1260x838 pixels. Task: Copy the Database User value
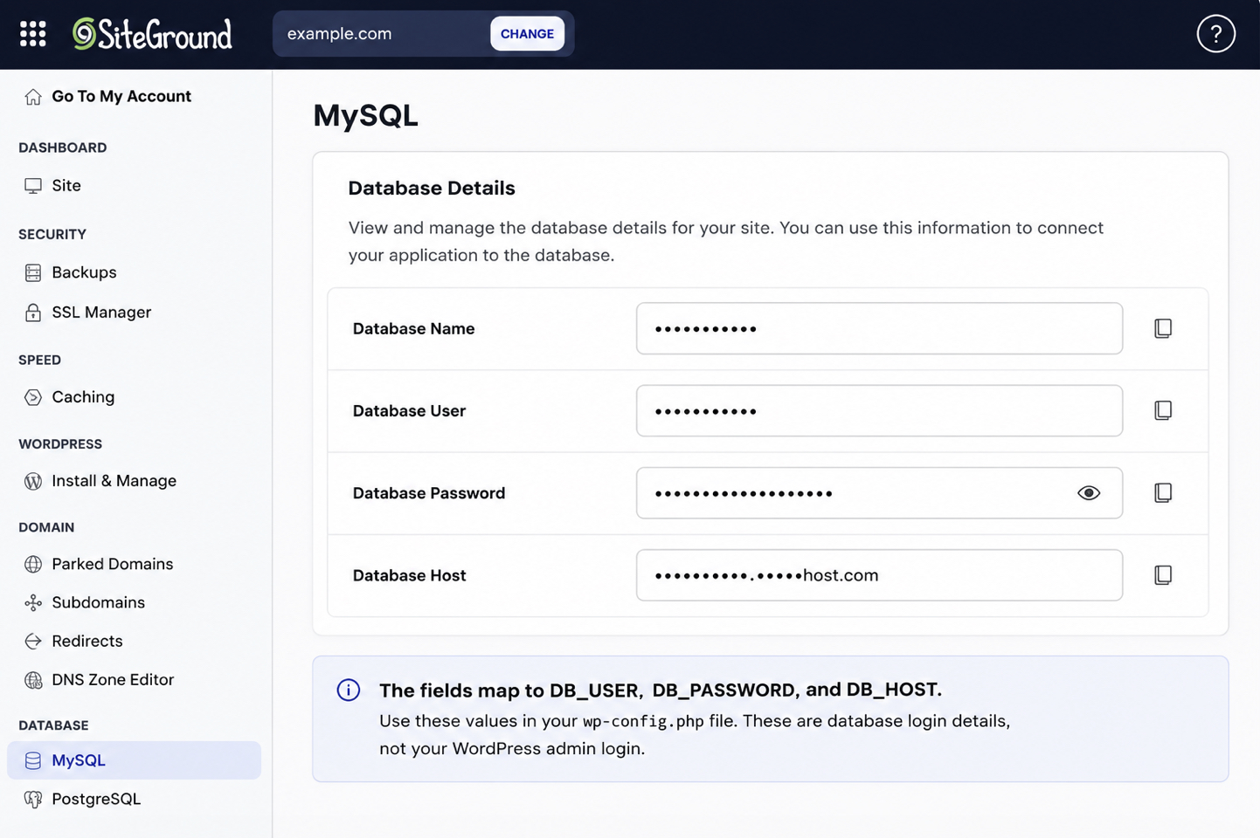point(1163,410)
